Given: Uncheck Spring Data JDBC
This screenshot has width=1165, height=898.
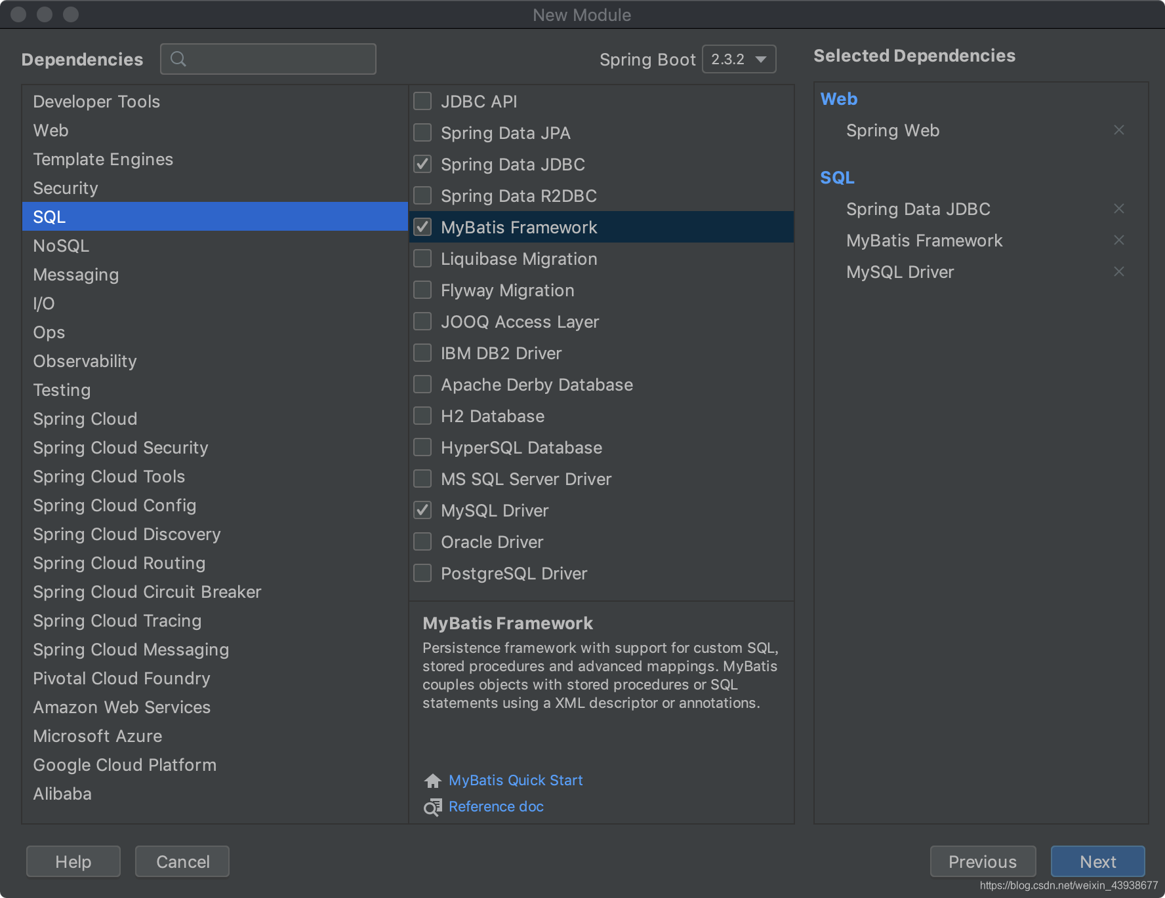Looking at the screenshot, I should click(422, 164).
